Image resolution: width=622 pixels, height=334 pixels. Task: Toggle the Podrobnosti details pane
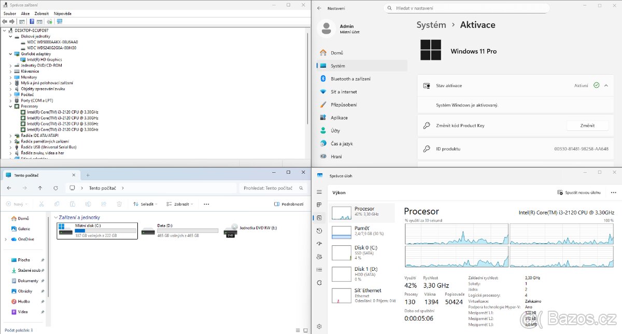tap(289, 204)
